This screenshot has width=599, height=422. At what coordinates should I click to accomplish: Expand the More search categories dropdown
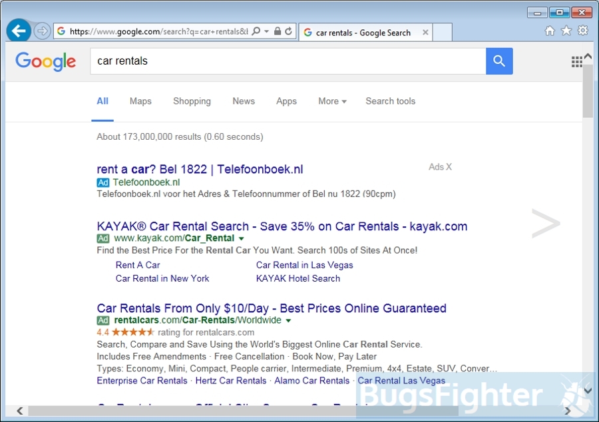coord(332,101)
